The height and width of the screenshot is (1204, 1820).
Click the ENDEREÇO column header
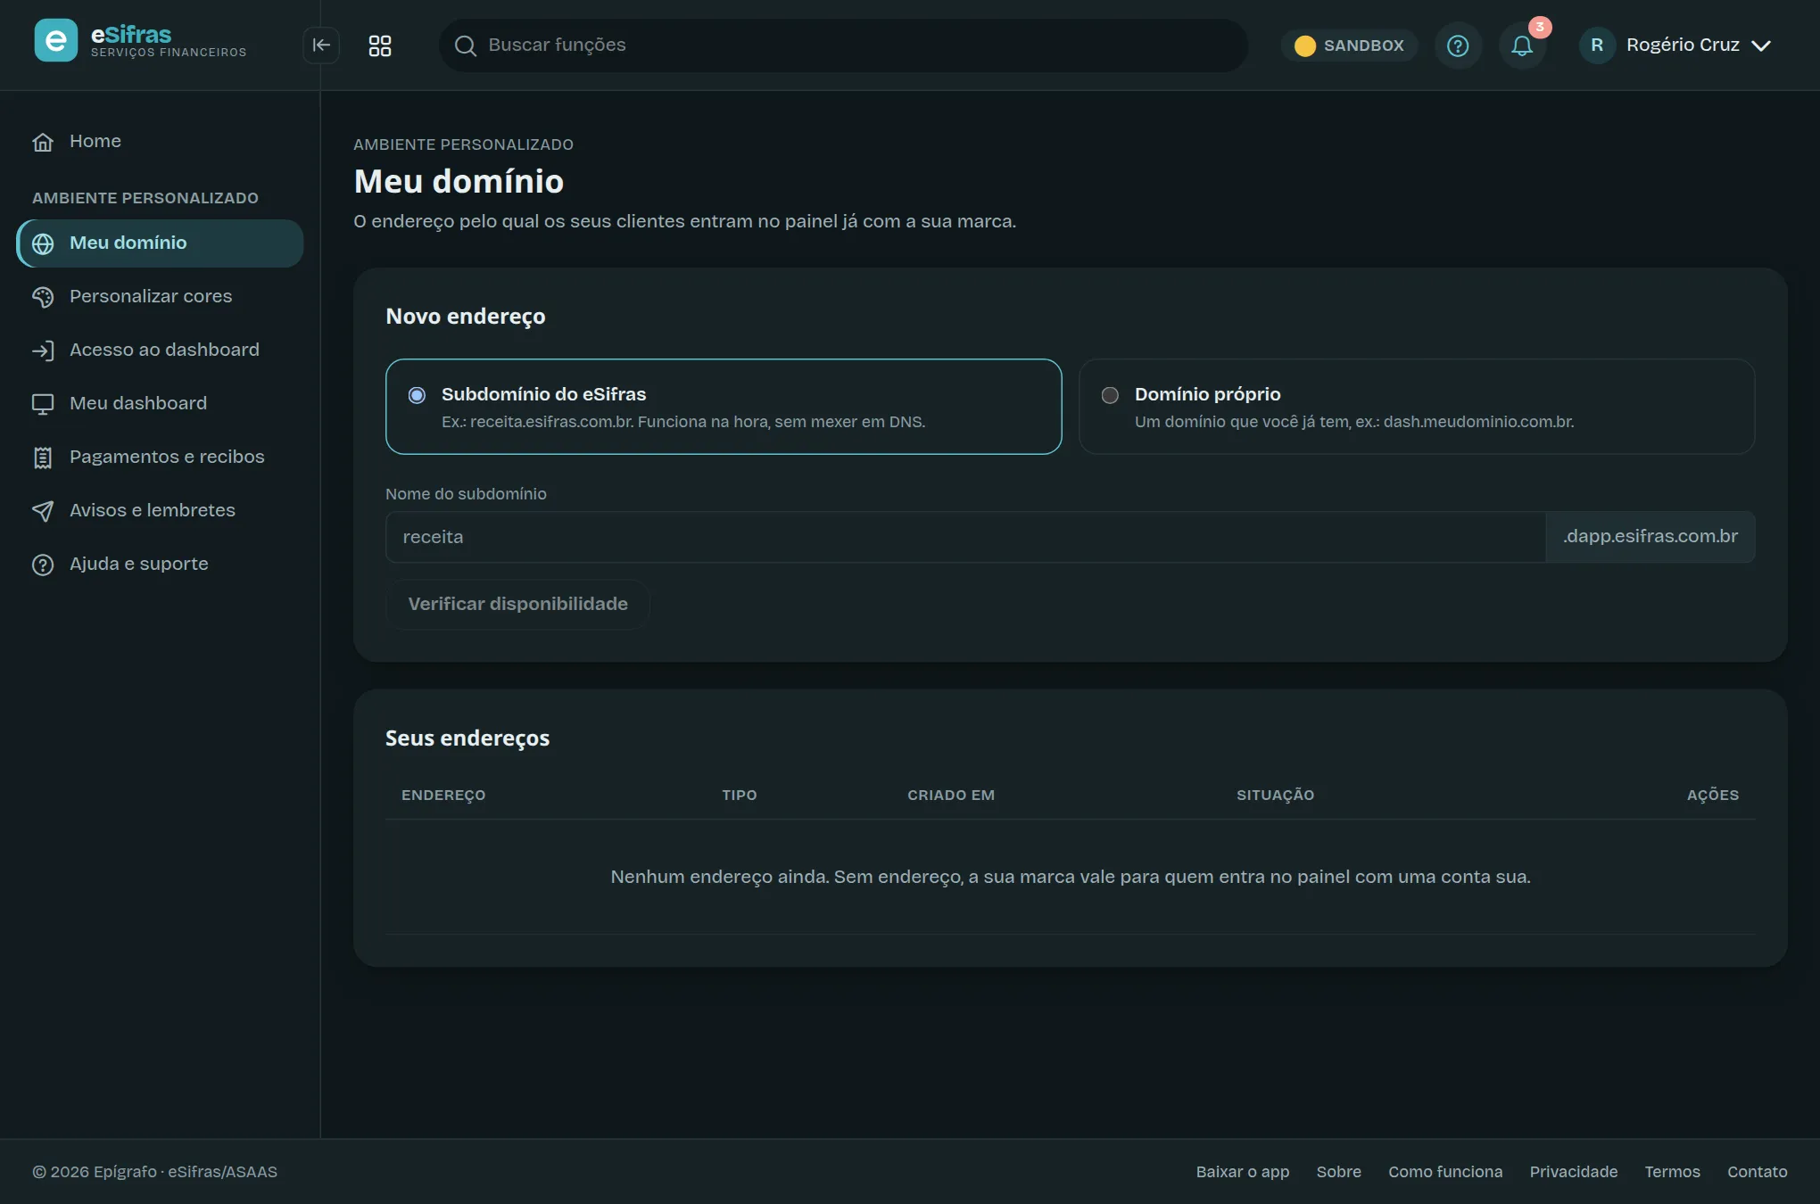coord(443,795)
